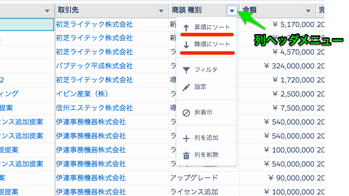The height and width of the screenshot is (196, 349).
Task: Click the funnel icon for フィルタ
Action: coord(186,70)
